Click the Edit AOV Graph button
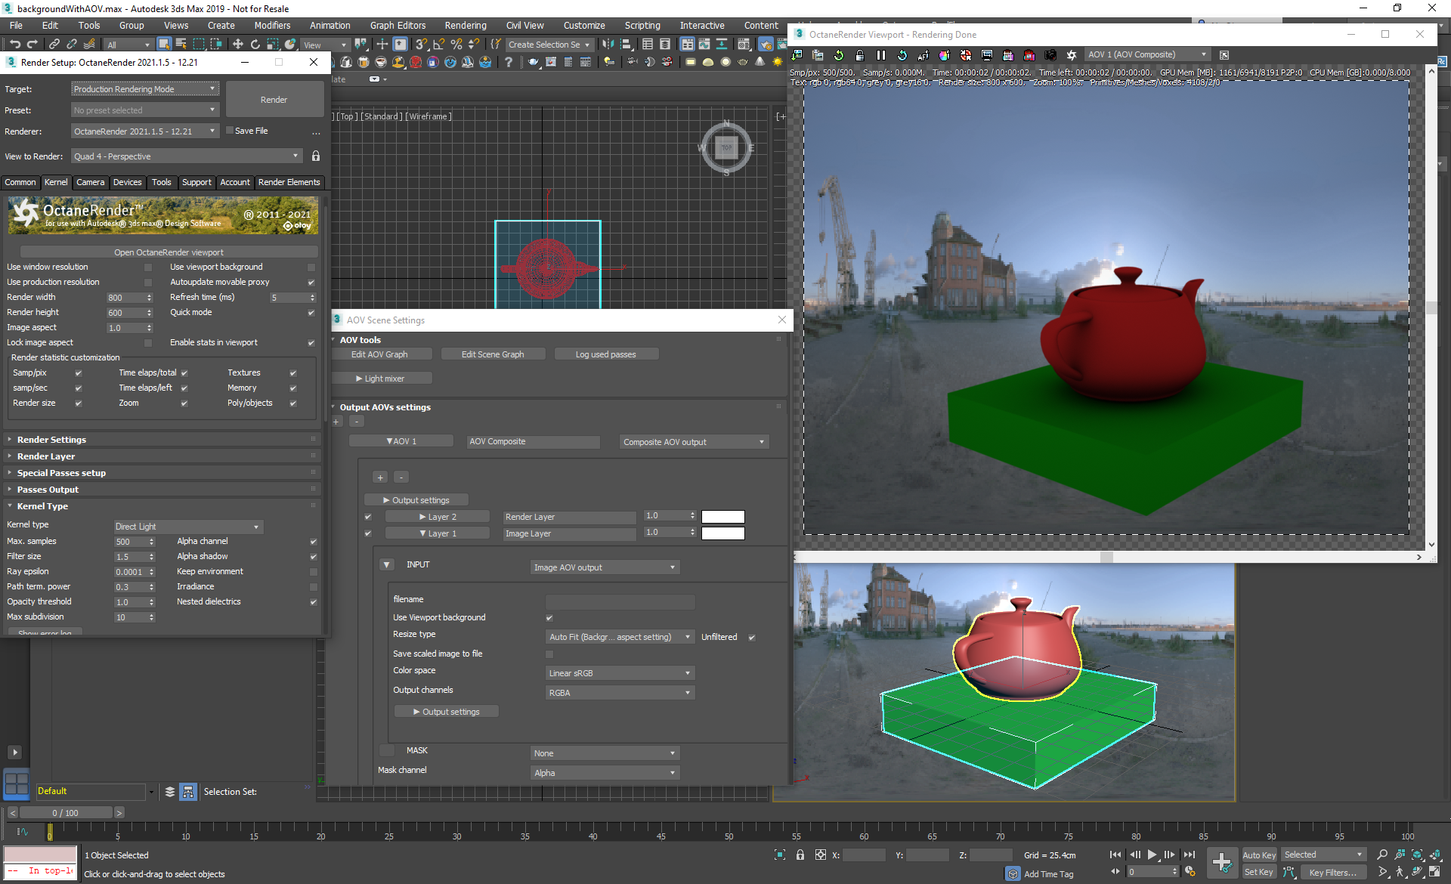Viewport: 1451px width, 884px height. (x=379, y=354)
